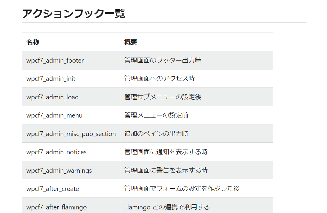This screenshot has height=213, width=327.
Task: Select the wpcf7_after_flamingo hook name
Action: (x=57, y=207)
